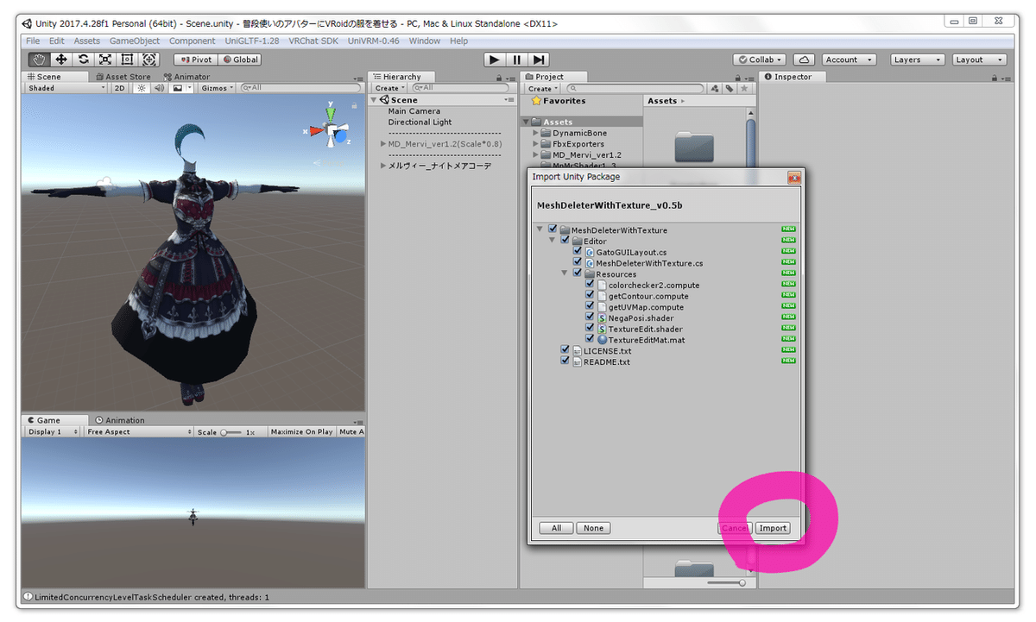Toggle Global handle rotation

[x=239, y=60]
